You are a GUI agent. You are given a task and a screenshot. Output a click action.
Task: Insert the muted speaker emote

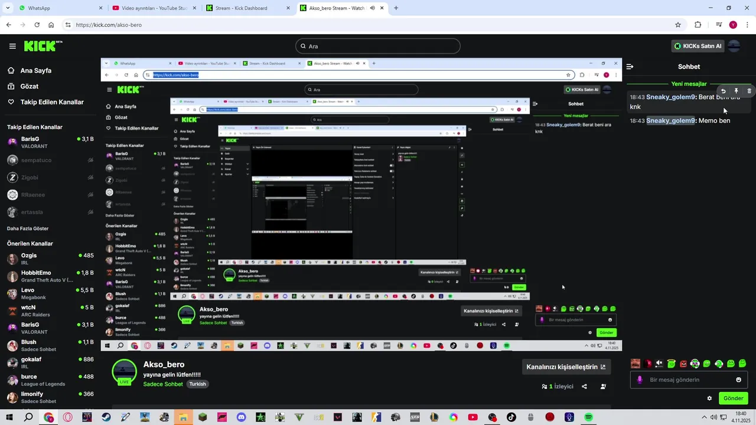659,364
